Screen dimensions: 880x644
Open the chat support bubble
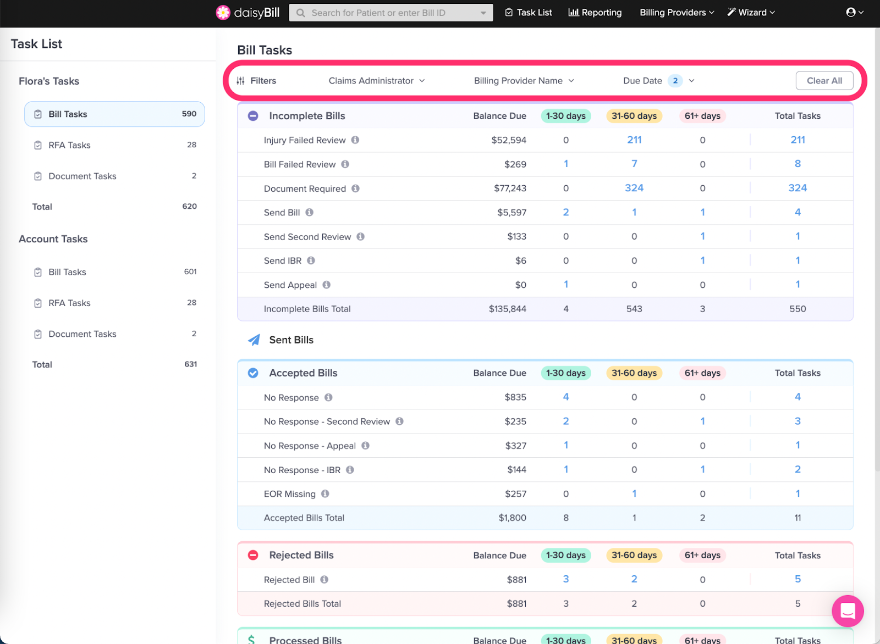(x=848, y=610)
